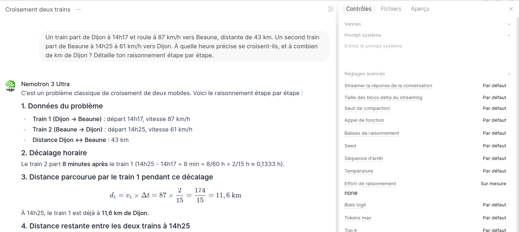Click the "Streamer la réponse de la conversation" label
This screenshot has width=519, height=232.
(388, 86)
